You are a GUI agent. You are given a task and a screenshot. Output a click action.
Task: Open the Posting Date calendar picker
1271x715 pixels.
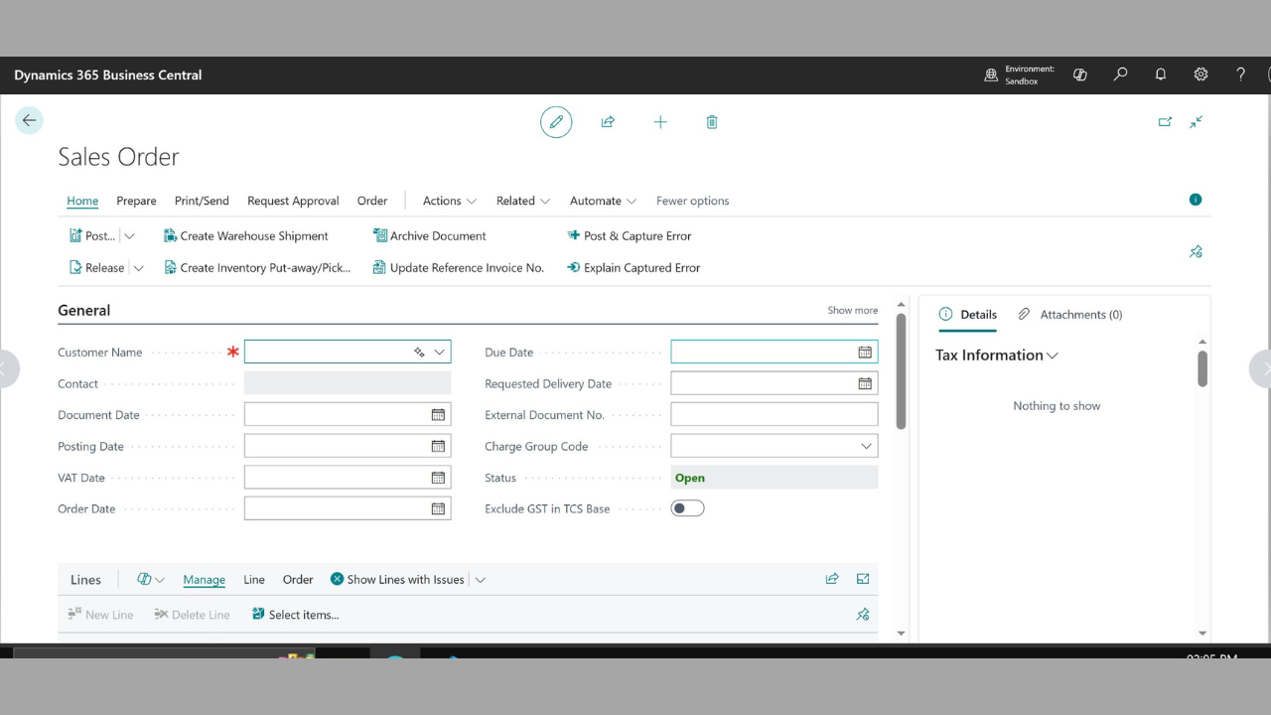pyautogui.click(x=438, y=447)
